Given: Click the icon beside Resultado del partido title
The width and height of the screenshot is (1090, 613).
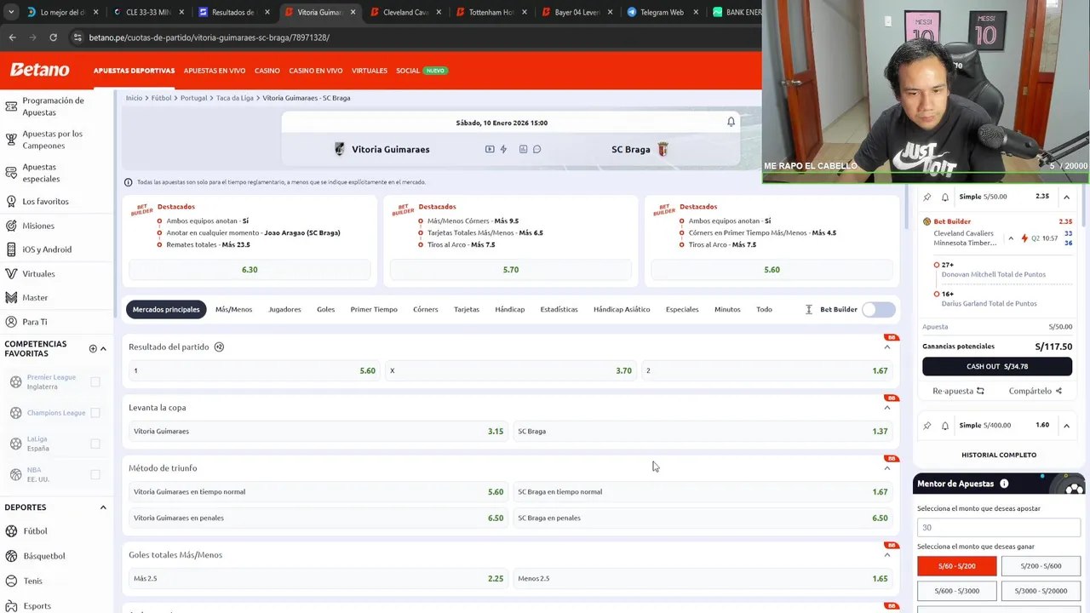Looking at the screenshot, I should 219,347.
